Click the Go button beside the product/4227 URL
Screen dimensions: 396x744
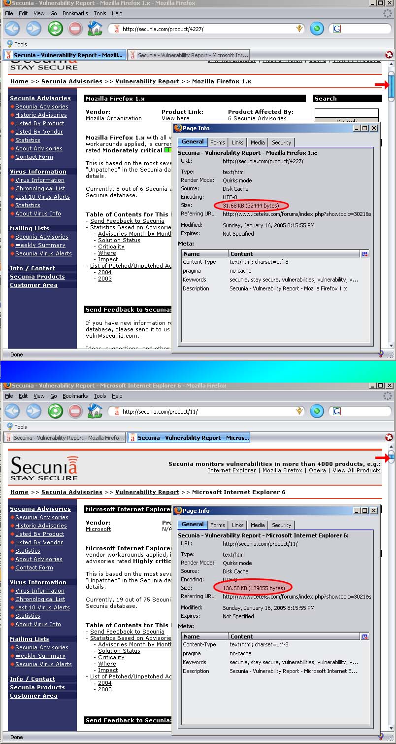coord(317,29)
